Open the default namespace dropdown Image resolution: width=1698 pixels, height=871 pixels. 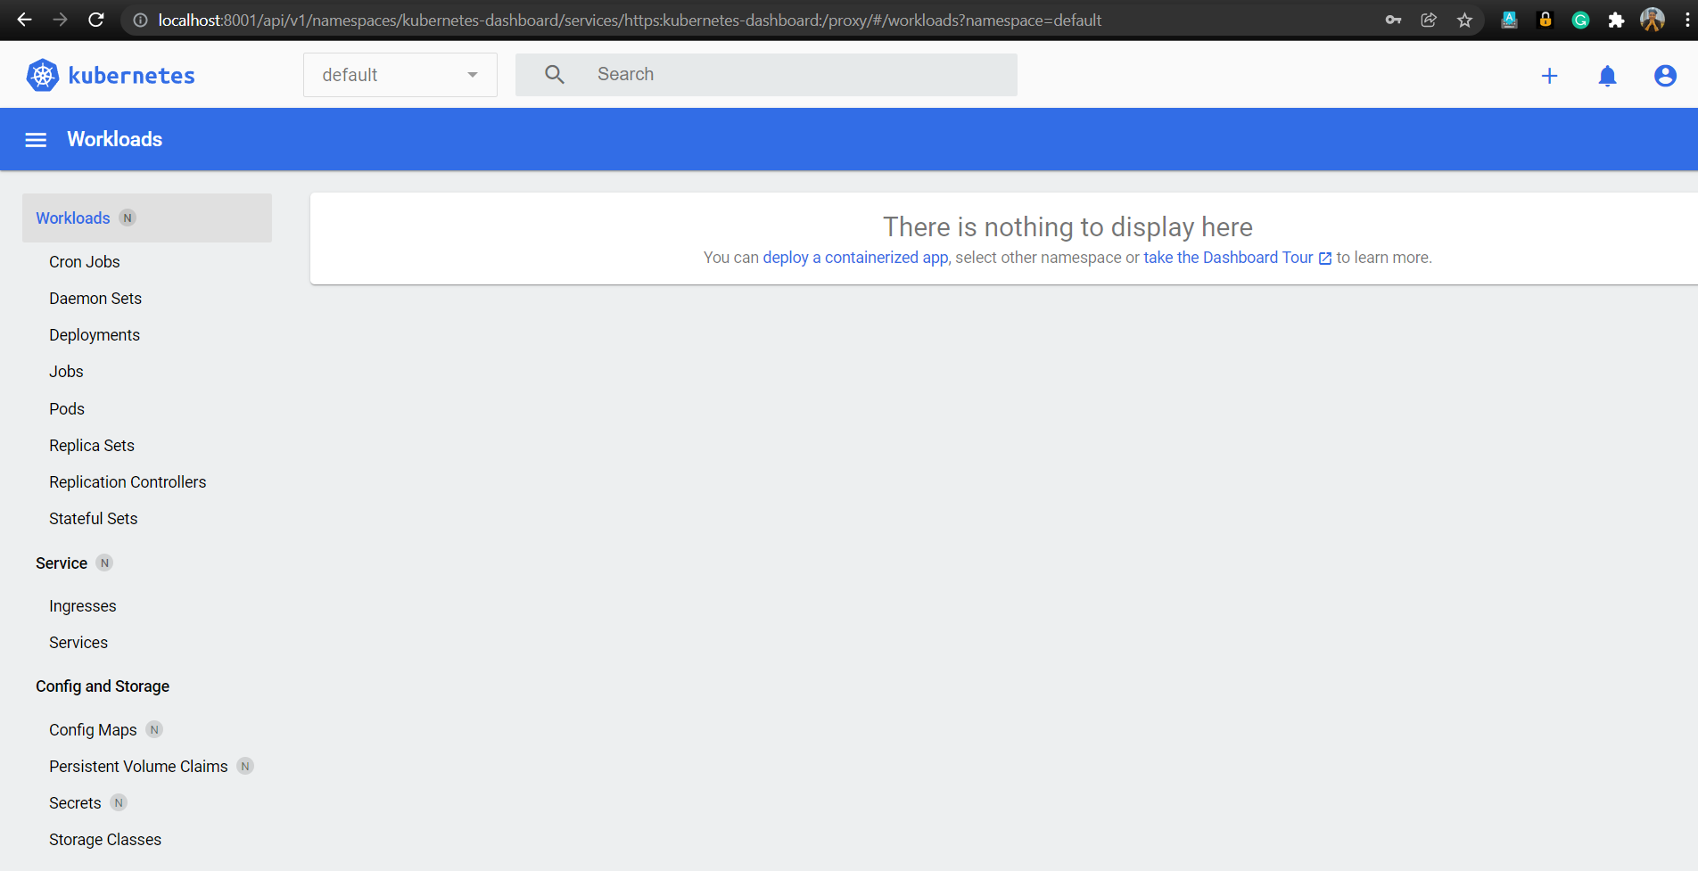(400, 75)
